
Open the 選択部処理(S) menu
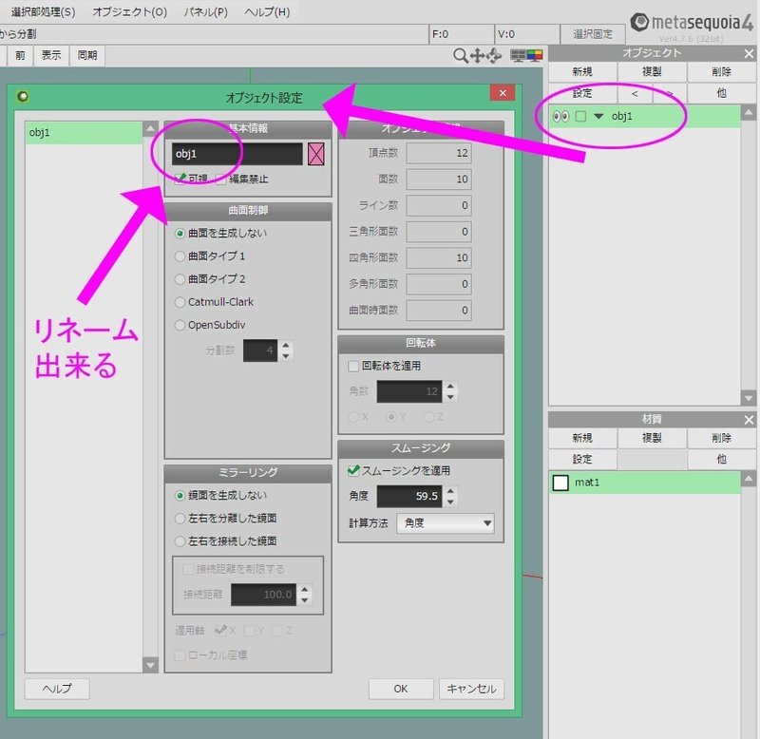[43, 11]
